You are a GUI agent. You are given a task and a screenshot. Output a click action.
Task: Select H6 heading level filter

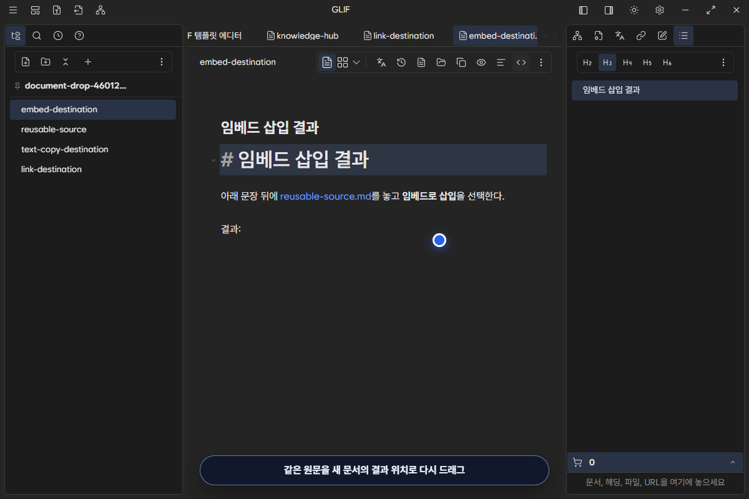667,62
